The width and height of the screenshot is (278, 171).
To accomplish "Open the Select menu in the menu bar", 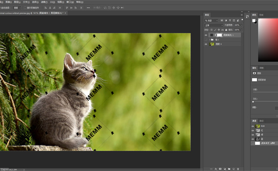I will (35, 2).
